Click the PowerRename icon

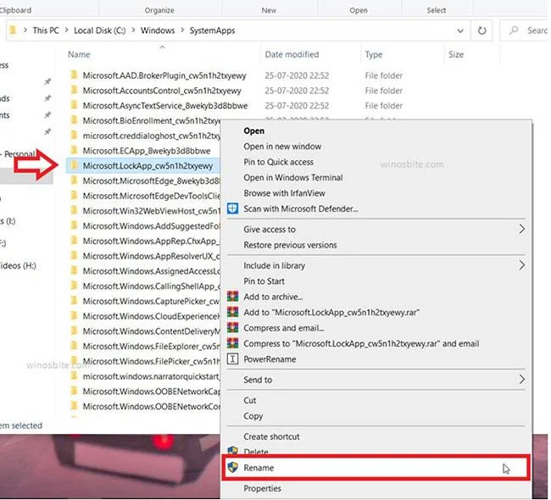click(x=232, y=358)
